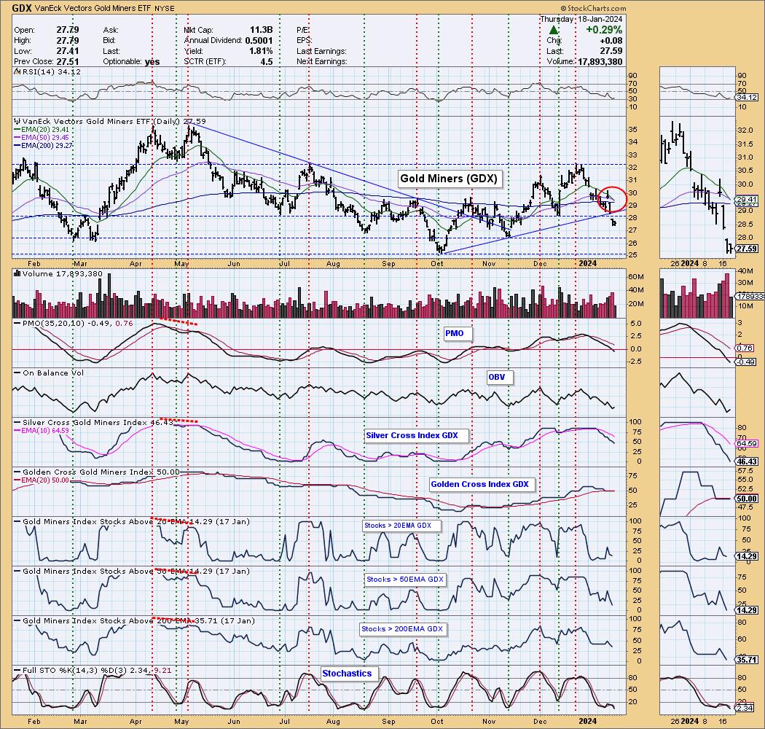The height and width of the screenshot is (729, 765).
Task: Click the EMA(200) 29.27 legend entry
Action: tap(44, 145)
